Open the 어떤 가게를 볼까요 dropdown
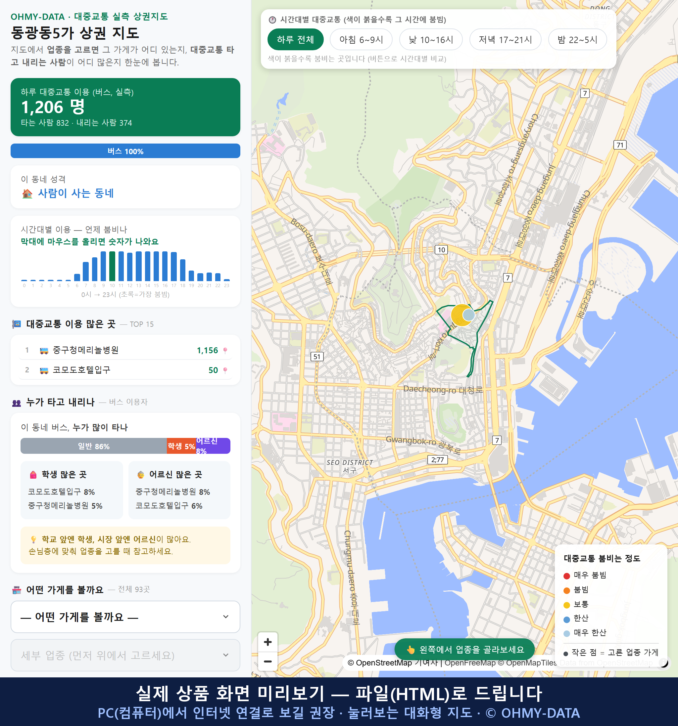 [125, 617]
